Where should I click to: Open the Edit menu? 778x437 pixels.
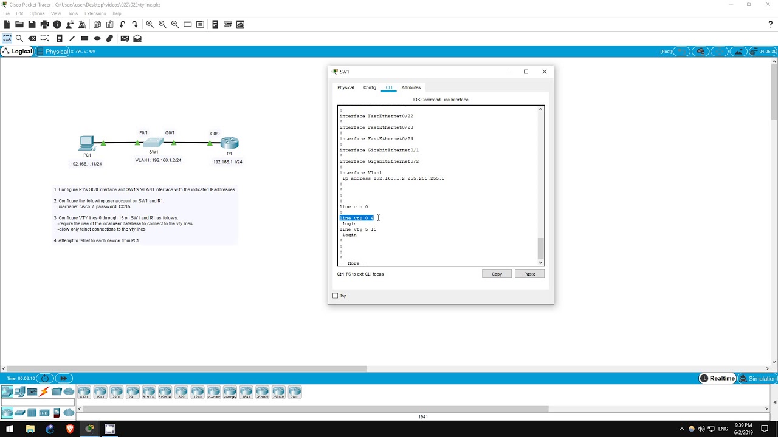[19, 13]
